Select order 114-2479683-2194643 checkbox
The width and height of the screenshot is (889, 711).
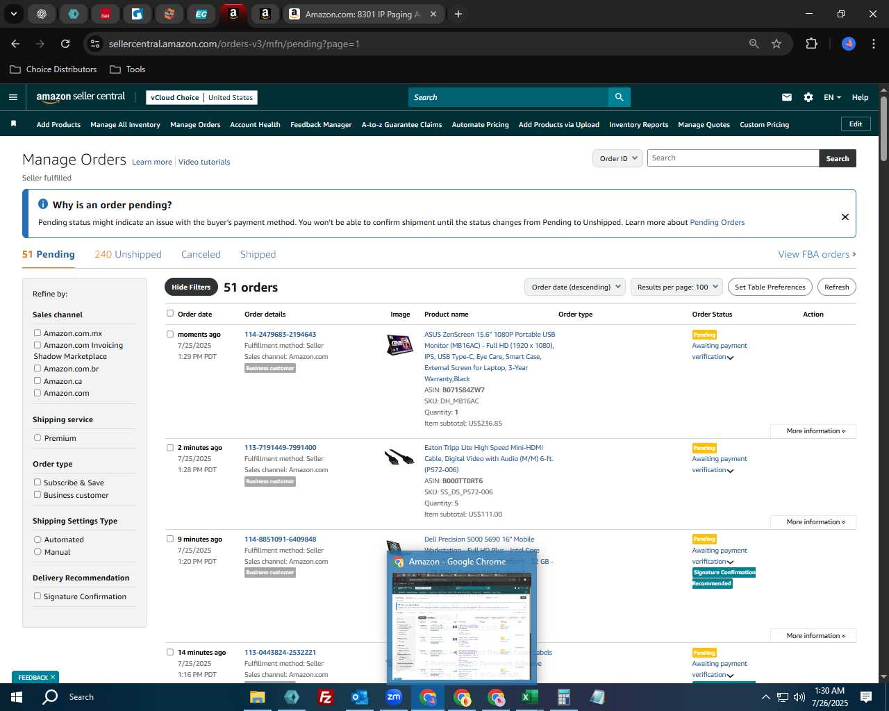point(170,334)
